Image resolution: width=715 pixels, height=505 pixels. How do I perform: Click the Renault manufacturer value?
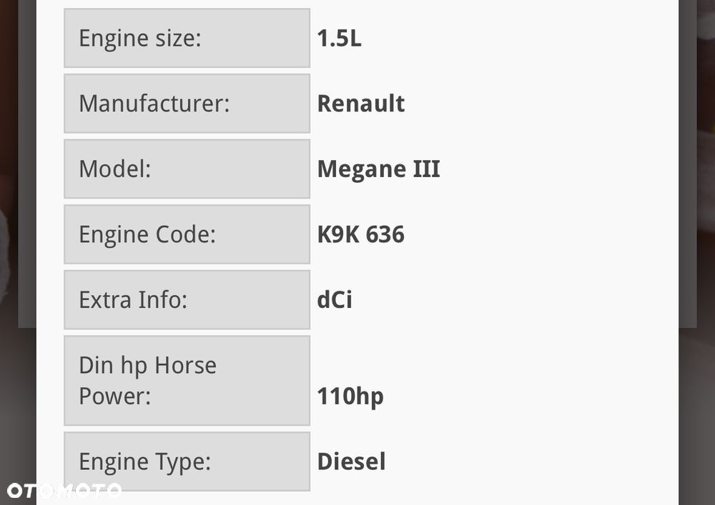(x=360, y=104)
